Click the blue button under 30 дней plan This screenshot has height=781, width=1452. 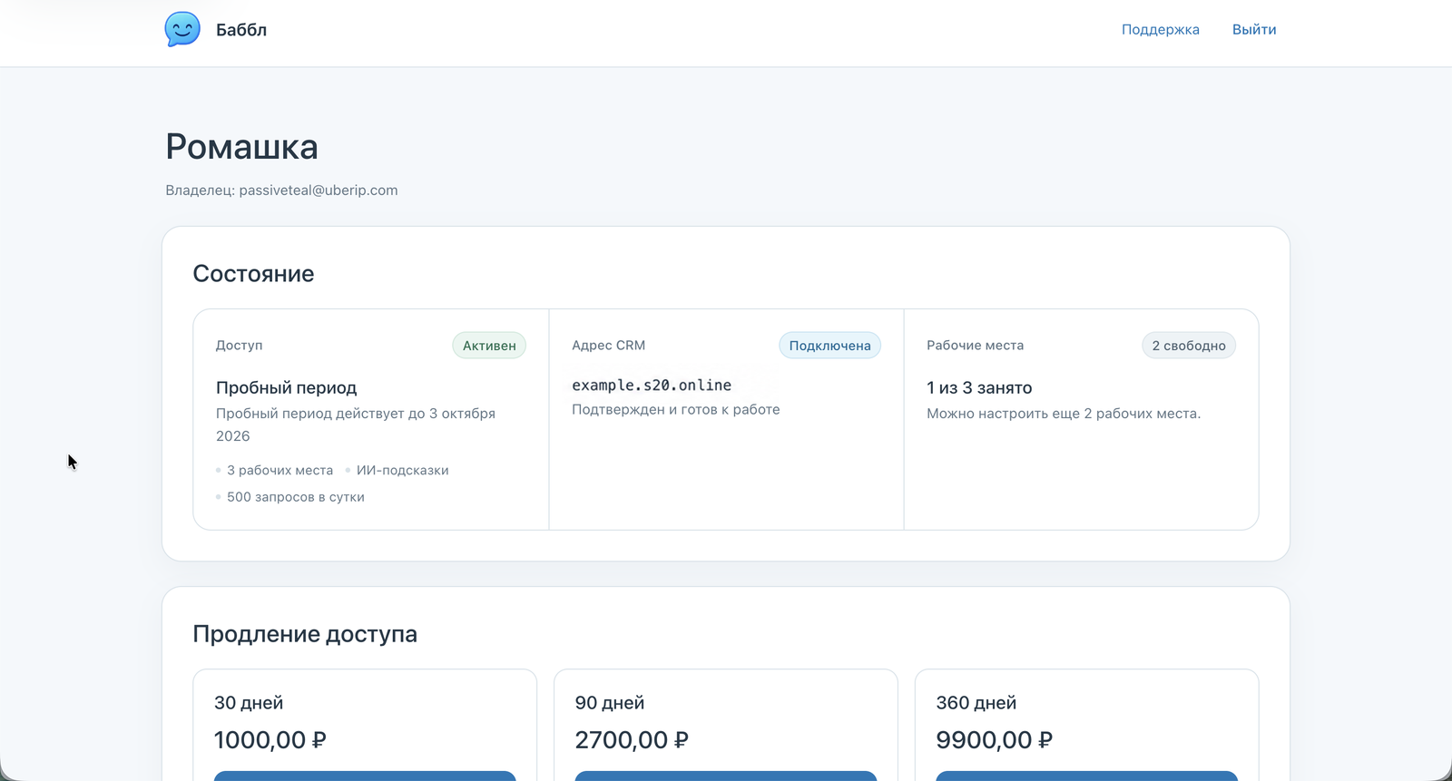[365, 776]
